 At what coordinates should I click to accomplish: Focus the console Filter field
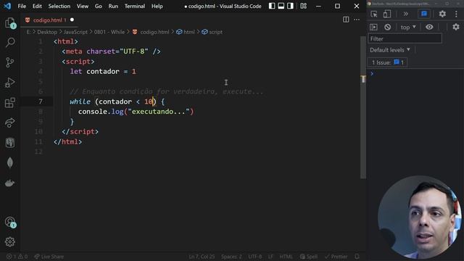(405, 38)
